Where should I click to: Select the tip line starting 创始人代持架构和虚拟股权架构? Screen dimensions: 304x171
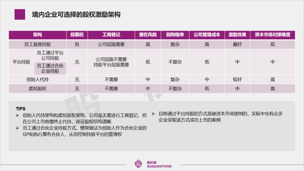click(x=84, y=115)
